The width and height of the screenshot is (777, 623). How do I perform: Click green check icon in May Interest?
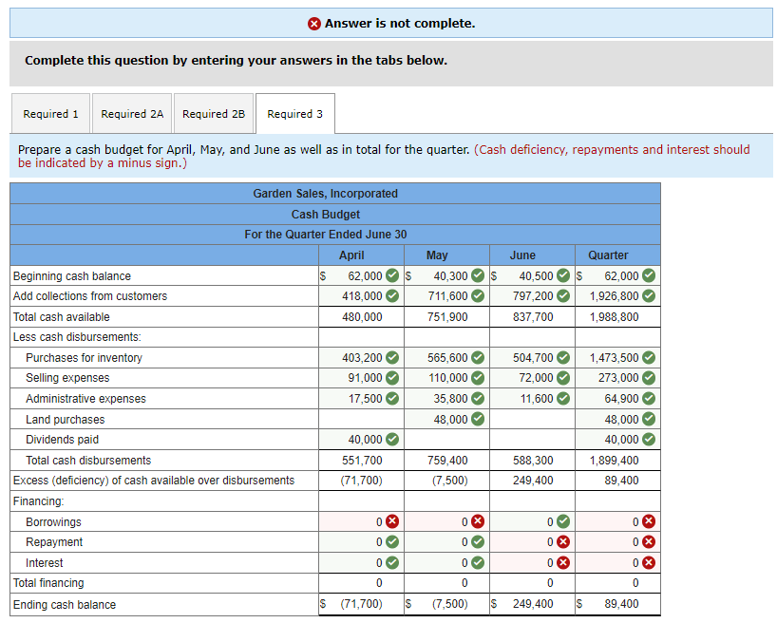[478, 562]
